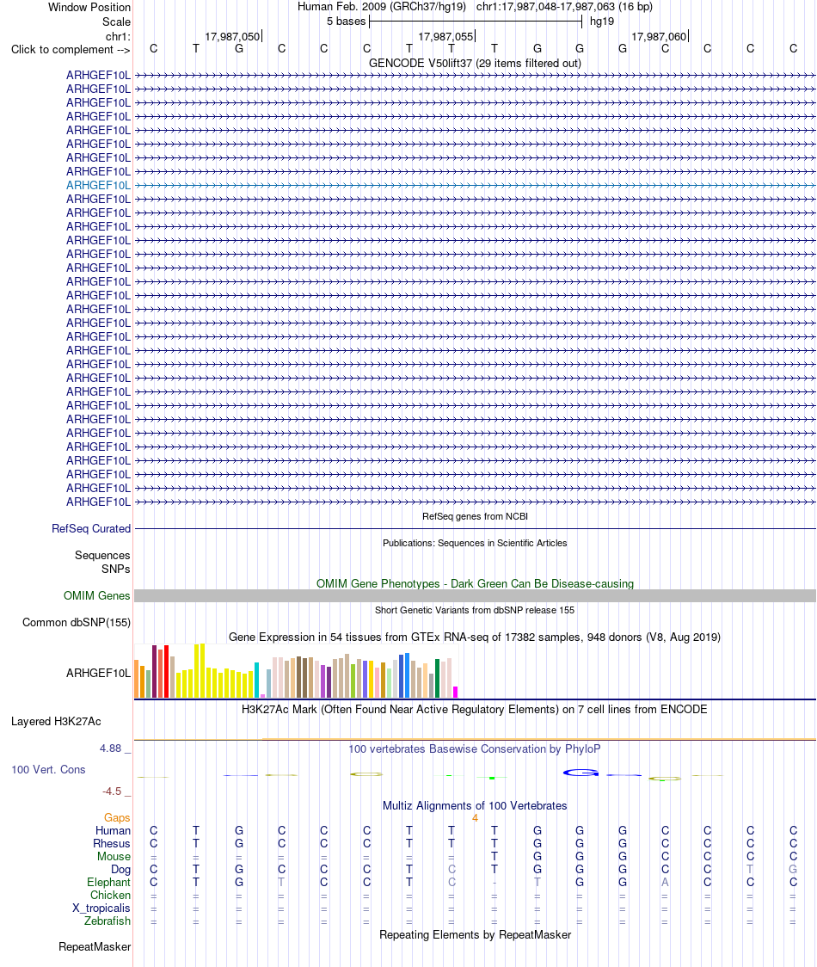Click the OMIM Gene Phenotypes track title
The height and width of the screenshot is (967, 817).
[x=475, y=583]
